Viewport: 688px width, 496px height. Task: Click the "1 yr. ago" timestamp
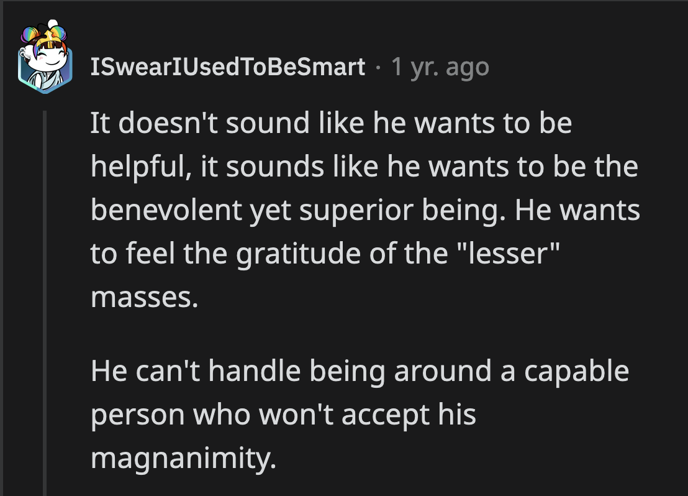point(440,67)
